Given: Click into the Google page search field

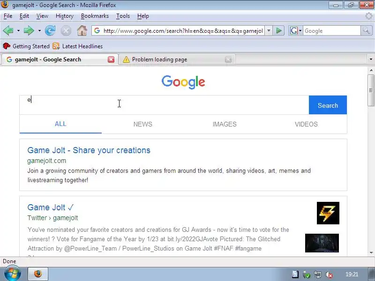Looking at the screenshot, I should pyautogui.click(x=164, y=105).
